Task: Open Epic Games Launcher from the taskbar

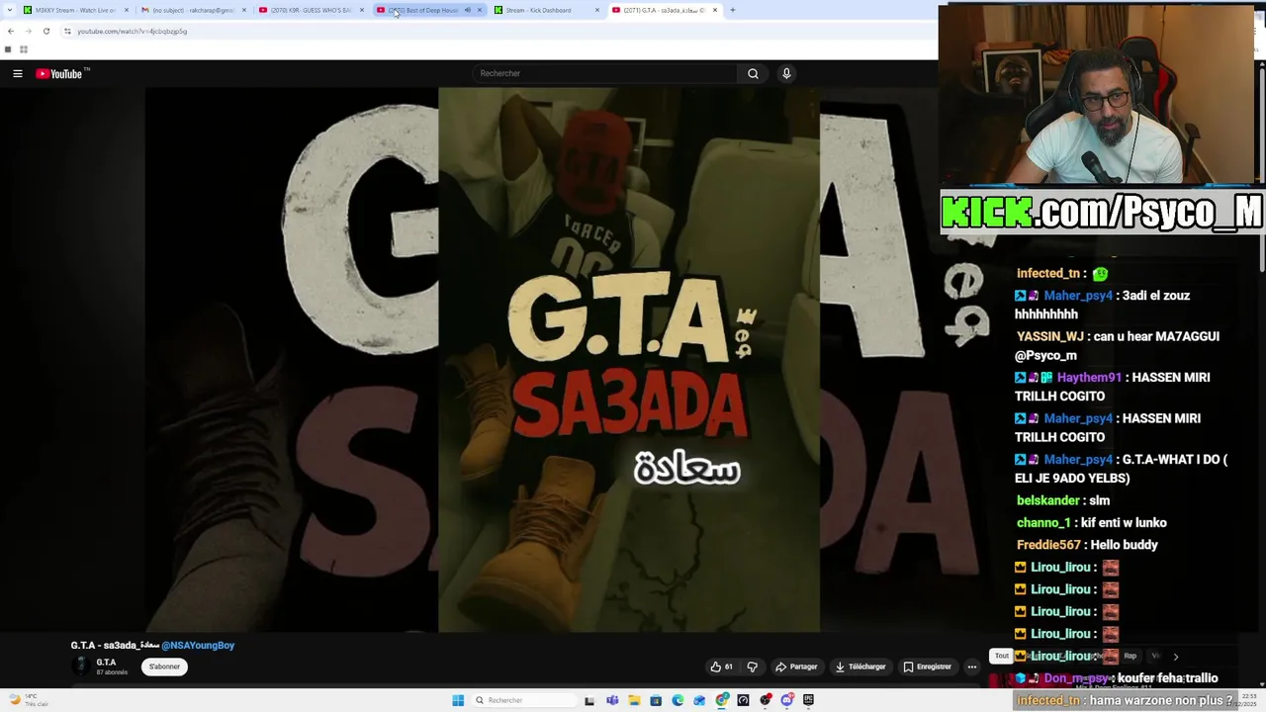Action: (x=809, y=700)
